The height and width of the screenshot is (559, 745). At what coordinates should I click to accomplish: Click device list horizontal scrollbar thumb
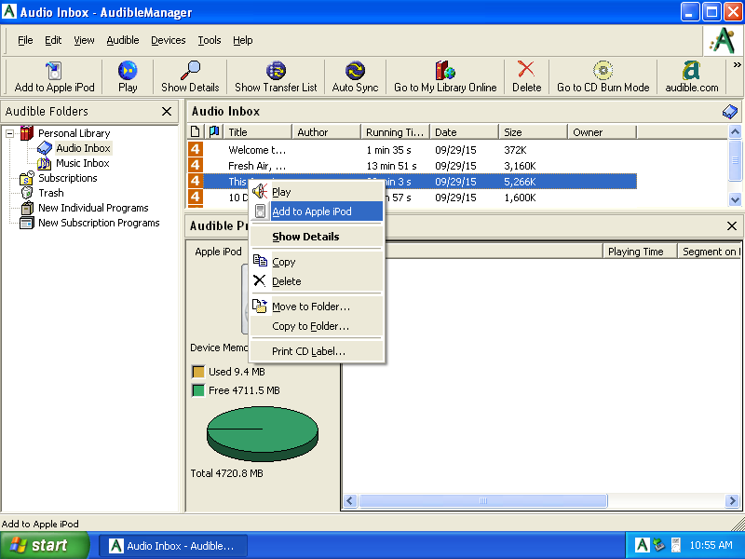click(482, 500)
